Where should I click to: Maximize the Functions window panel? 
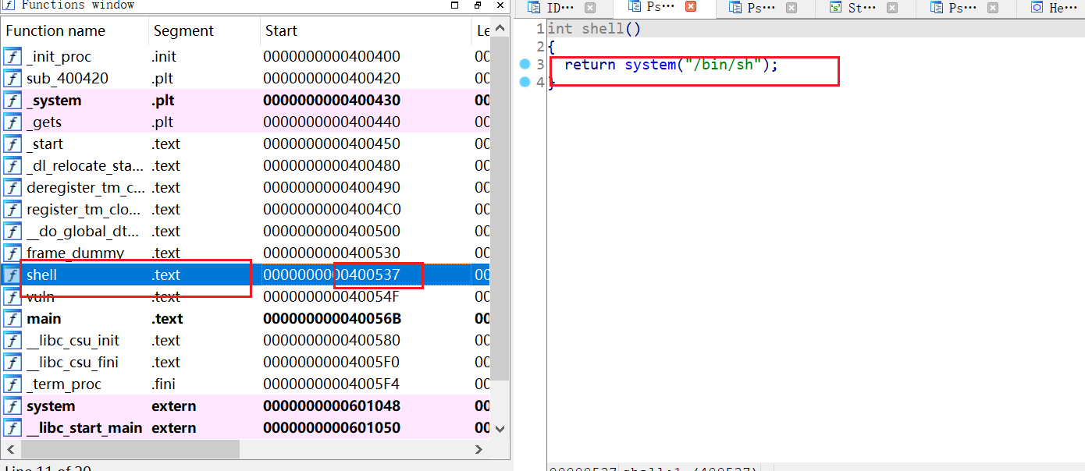(x=455, y=5)
